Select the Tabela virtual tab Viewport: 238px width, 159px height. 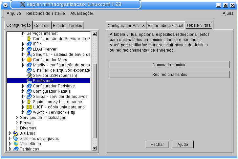click(x=199, y=25)
